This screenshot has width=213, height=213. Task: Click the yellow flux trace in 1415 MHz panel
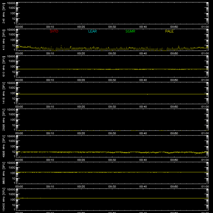112,94
